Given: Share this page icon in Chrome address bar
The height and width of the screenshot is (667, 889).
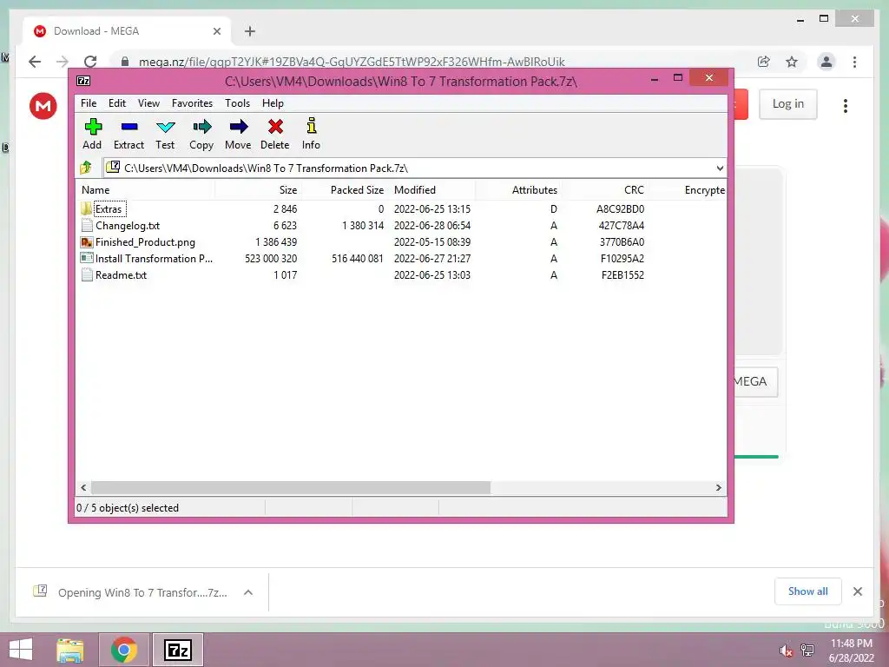Looking at the screenshot, I should tap(764, 62).
